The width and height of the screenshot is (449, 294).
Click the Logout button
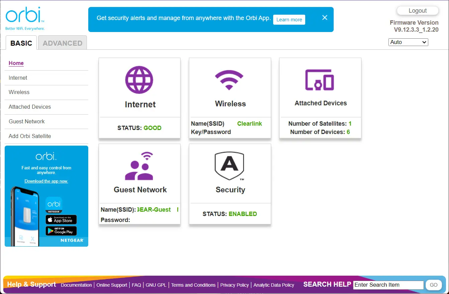click(x=418, y=11)
